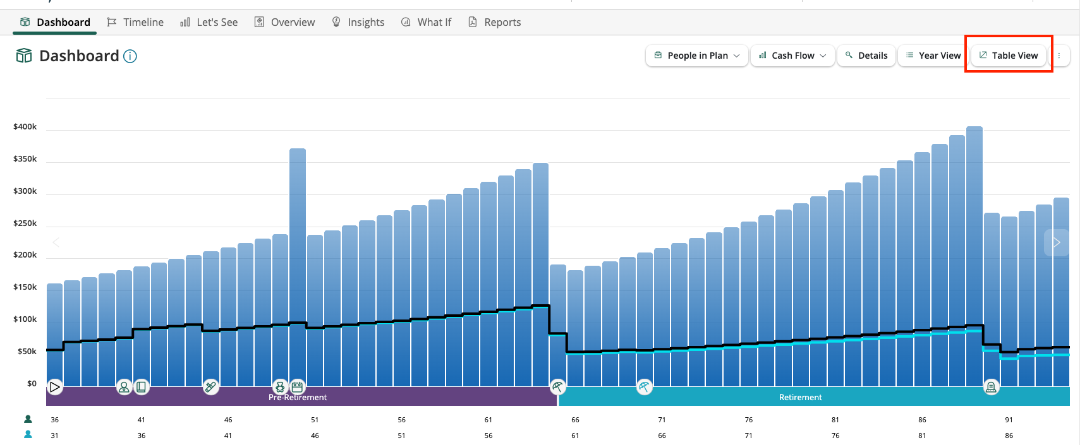This screenshot has height=445, width=1080.
Task: Click the Dashboard info icon
Action: click(130, 56)
